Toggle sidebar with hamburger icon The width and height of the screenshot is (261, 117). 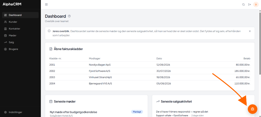(x=46, y=4)
